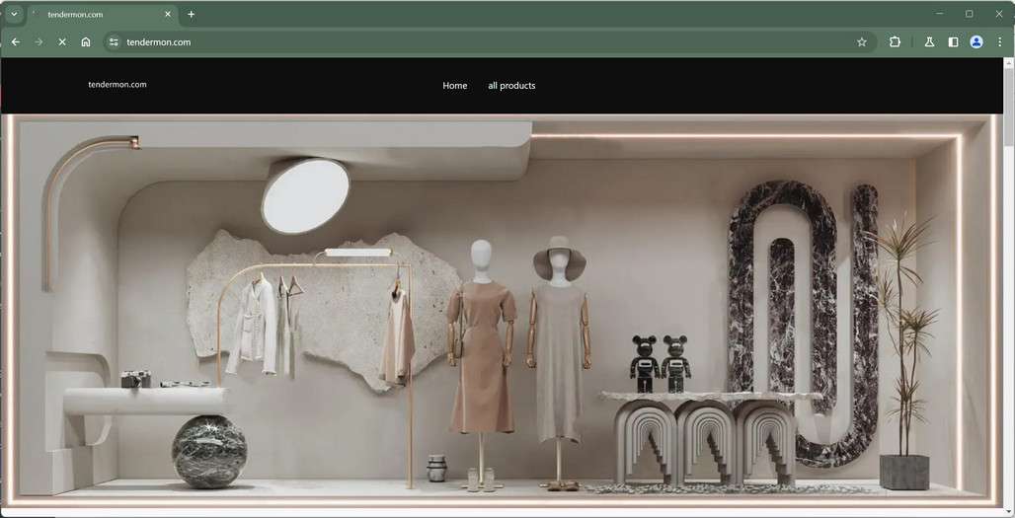This screenshot has width=1015, height=518.
Task: Open Chrome's three-dot menu
Action: point(999,42)
